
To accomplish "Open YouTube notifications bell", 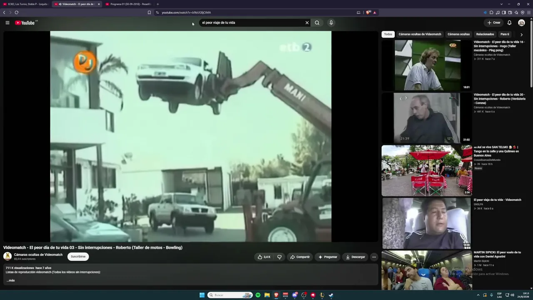I will [509, 23].
